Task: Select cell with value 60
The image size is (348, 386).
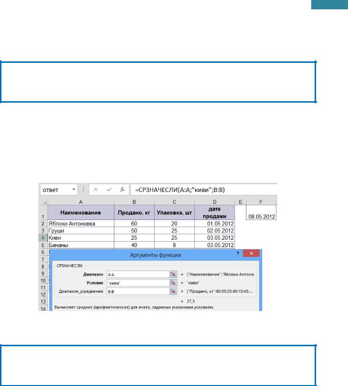Action: coord(134,223)
